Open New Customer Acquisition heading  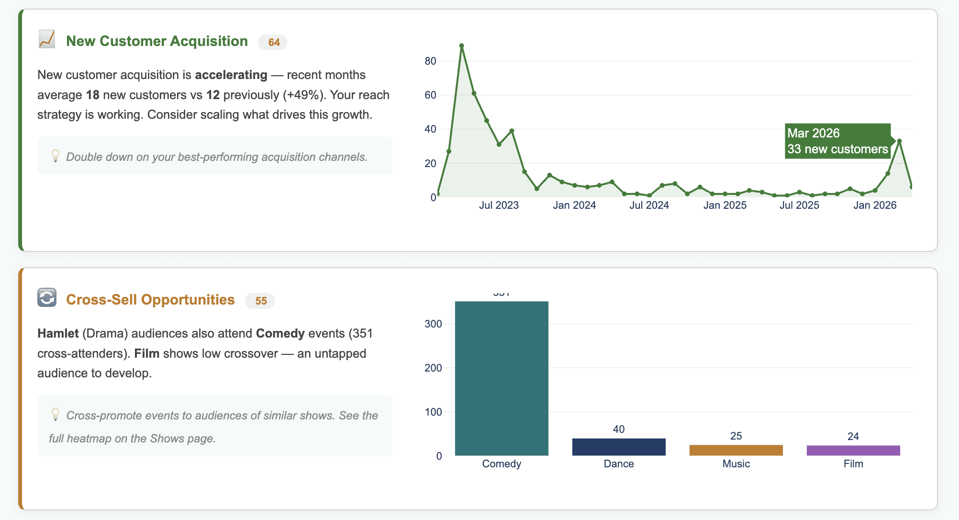pyautogui.click(x=157, y=41)
